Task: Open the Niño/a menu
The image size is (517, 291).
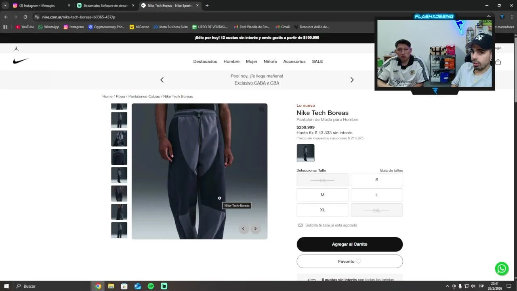Action: click(270, 61)
